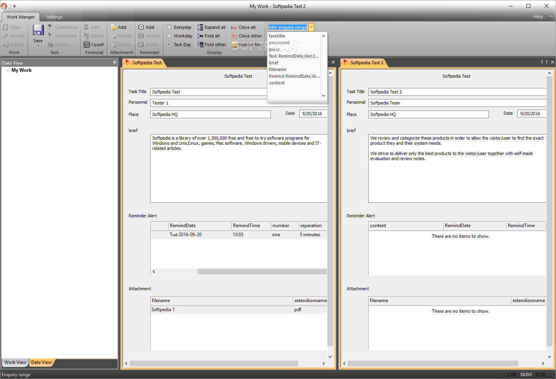The image size is (556, 379).
Task: Select the Task Day radio option
Action: tap(179, 45)
